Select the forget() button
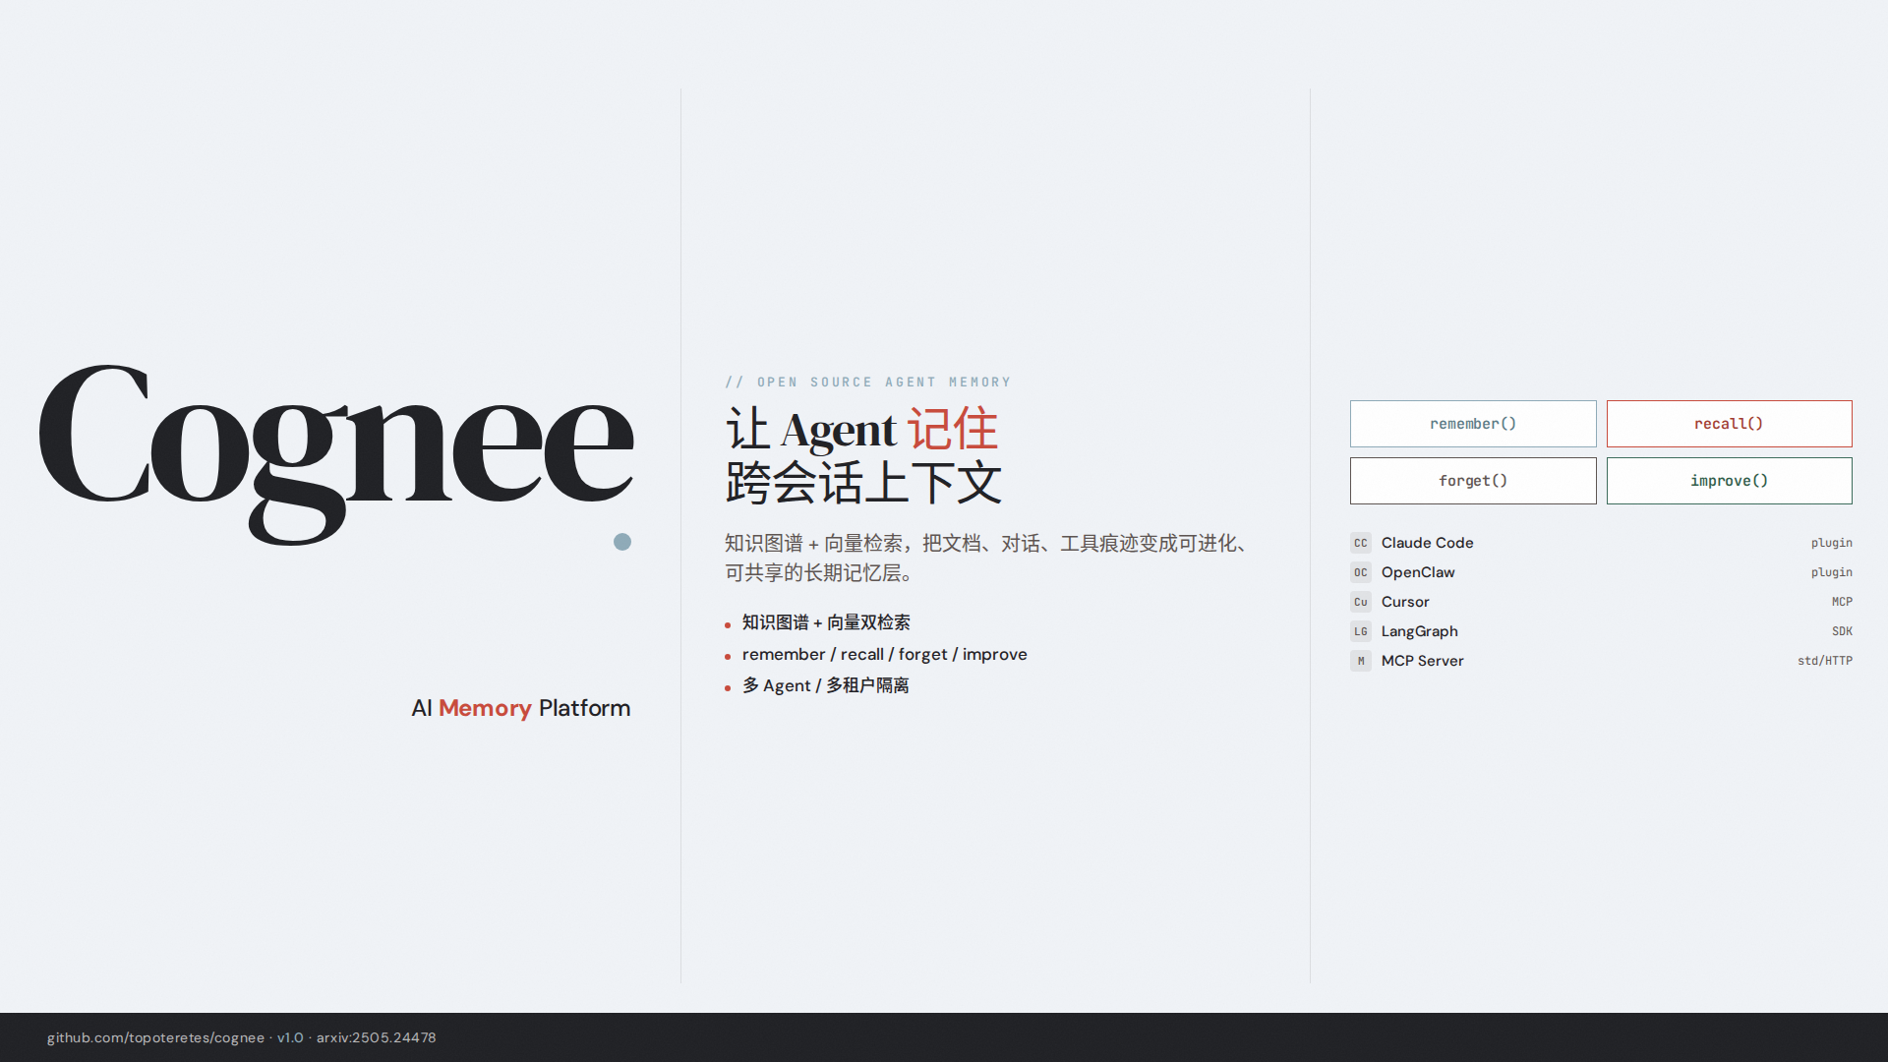 (x=1473, y=481)
